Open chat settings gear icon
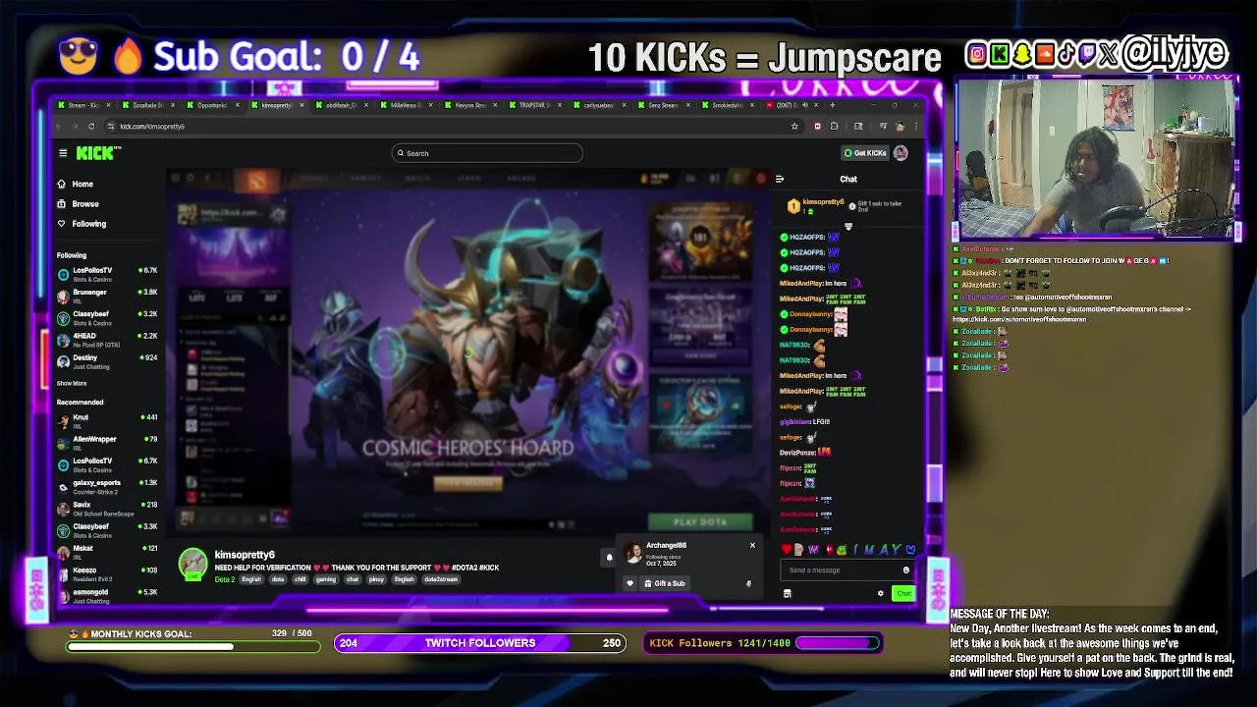The height and width of the screenshot is (707, 1257). (880, 593)
